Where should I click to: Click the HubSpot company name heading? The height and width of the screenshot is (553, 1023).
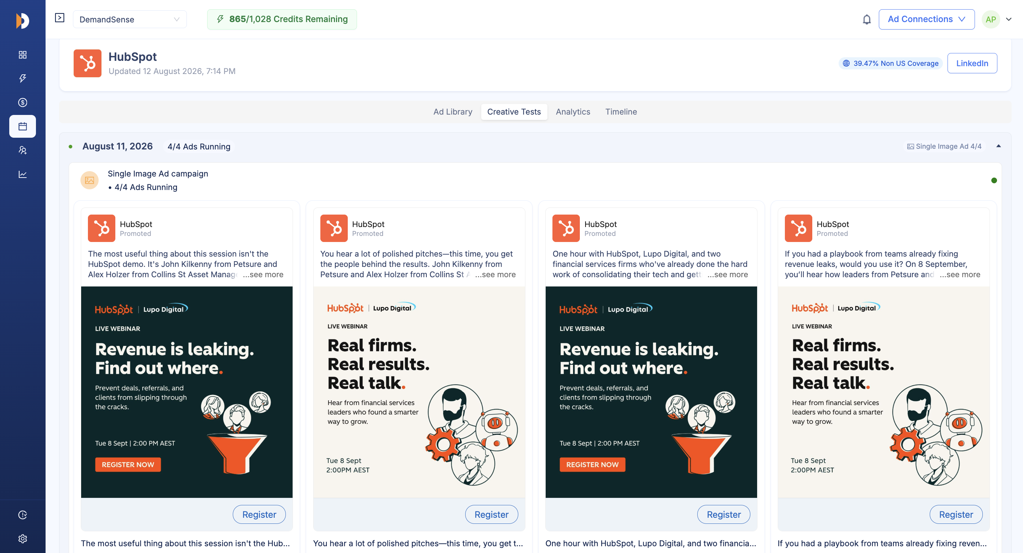[x=133, y=57]
